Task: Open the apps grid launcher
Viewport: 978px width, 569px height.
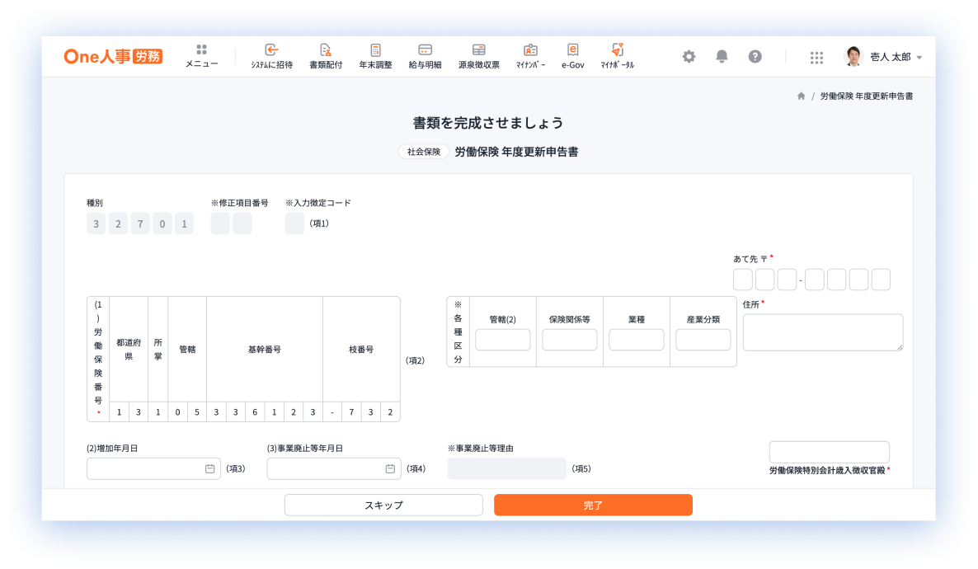Action: (816, 58)
